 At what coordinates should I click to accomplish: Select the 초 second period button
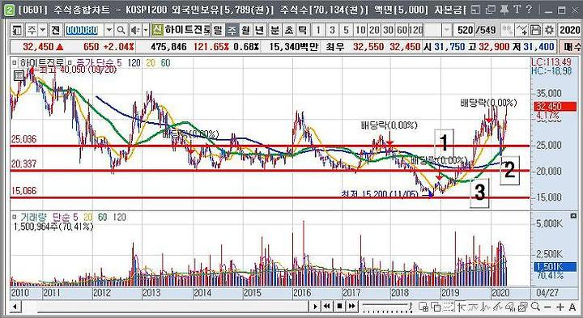coord(289,30)
